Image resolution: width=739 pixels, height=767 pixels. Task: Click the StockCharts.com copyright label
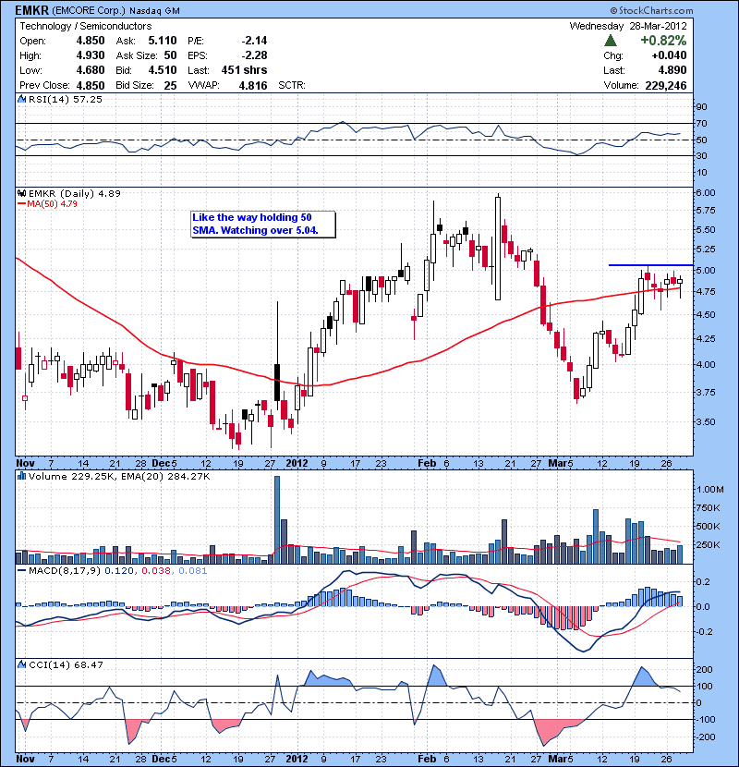click(651, 10)
